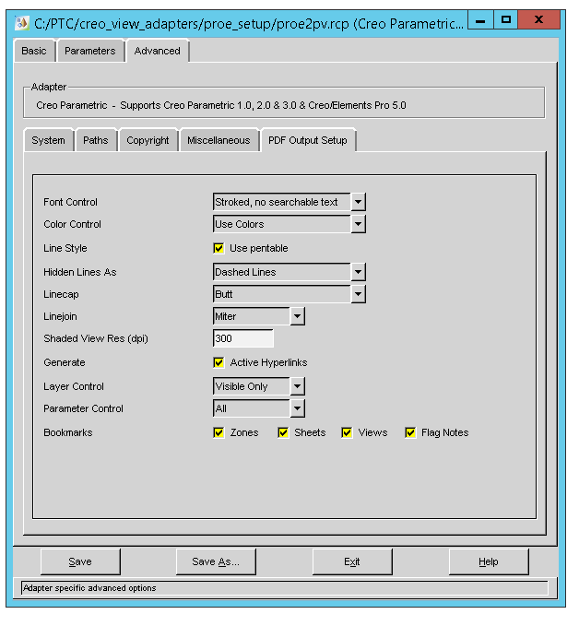The height and width of the screenshot is (626, 579).
Task: Switch to the Basic tab
Action: pyautogui.click(x=34, y=51)
